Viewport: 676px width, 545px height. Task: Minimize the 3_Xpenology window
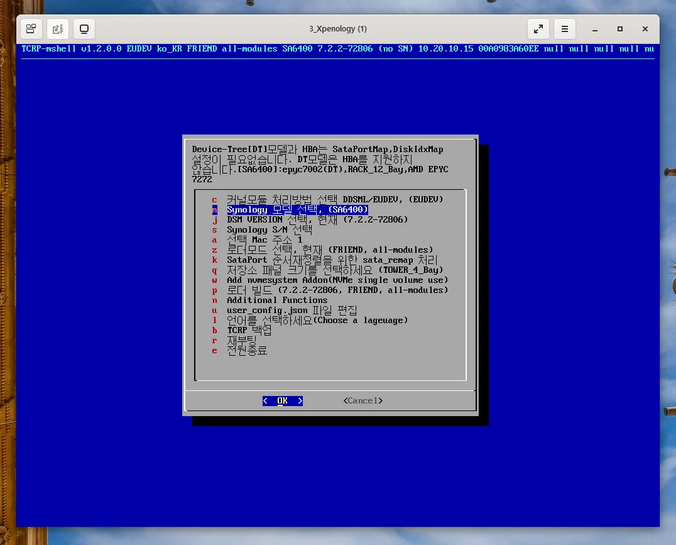(593, 29)
